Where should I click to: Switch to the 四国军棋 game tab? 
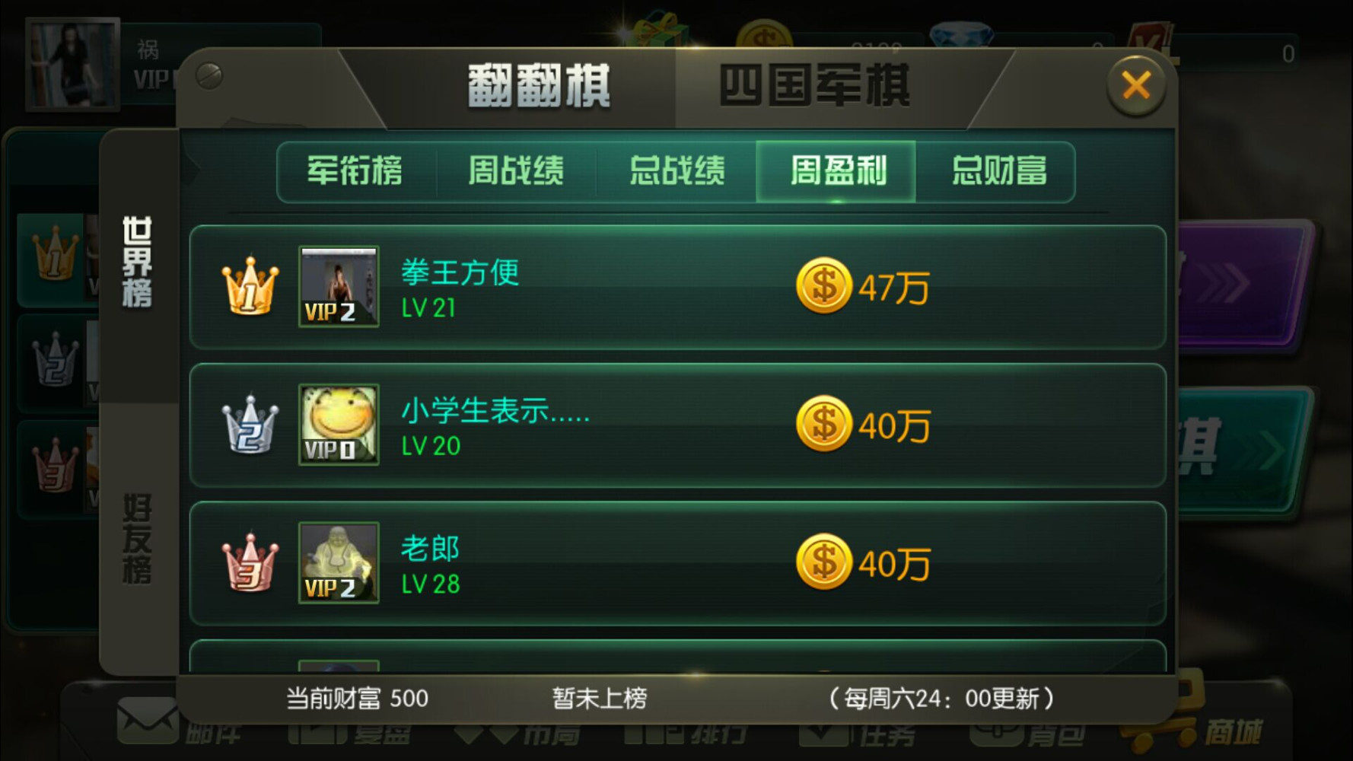(x=814, y=85)
